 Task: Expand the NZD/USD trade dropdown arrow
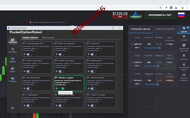tap(143, 81)
